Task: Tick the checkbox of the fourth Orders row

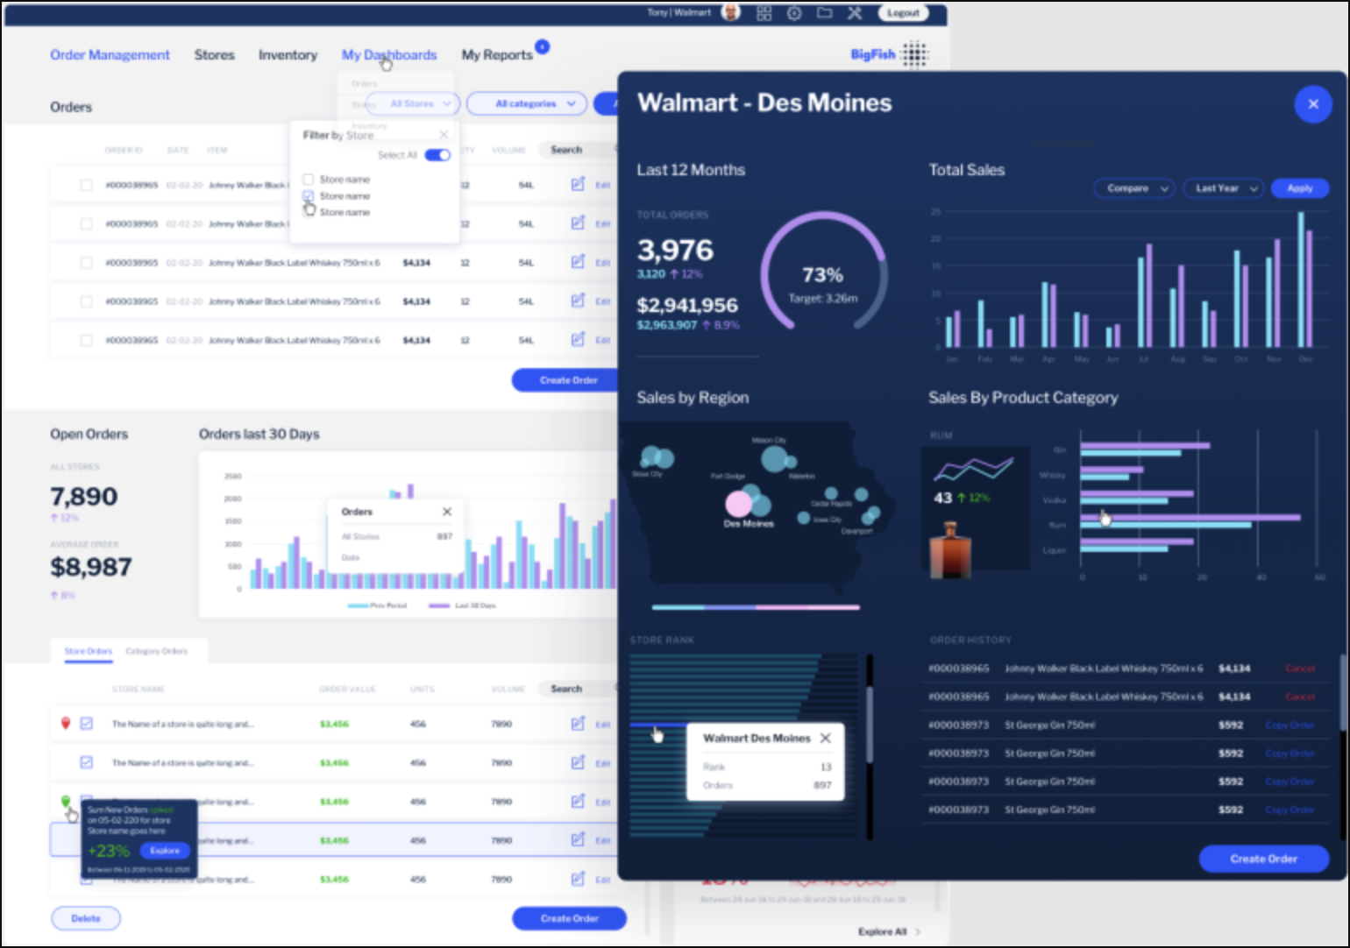Action: [x=86, y=301]
